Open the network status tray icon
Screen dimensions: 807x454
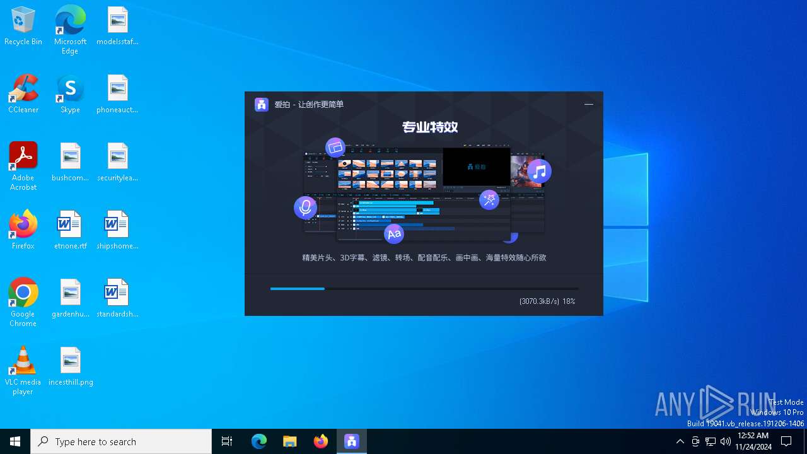point(711,441)
